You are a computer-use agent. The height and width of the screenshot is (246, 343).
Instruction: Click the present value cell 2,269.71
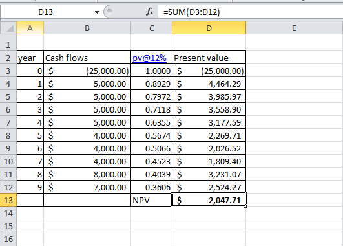(209, 135)
